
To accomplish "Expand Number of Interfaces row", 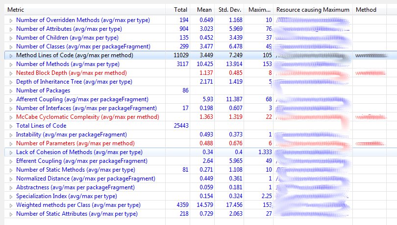I will 11,109.
